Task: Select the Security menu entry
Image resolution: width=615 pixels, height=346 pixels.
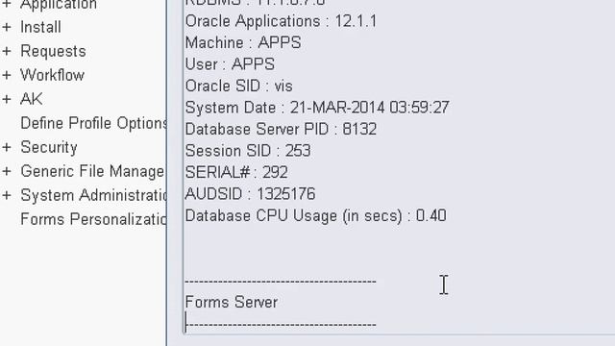Action: (49, 147)
